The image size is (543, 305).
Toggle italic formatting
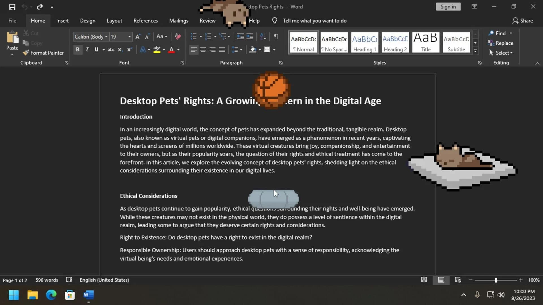click(87, 49)
